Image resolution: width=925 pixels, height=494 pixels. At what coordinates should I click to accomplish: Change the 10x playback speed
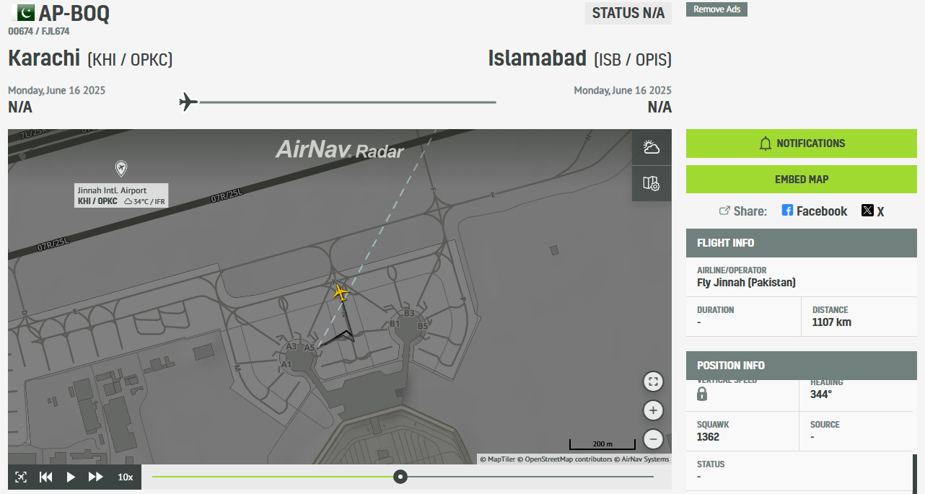[126, 477]
